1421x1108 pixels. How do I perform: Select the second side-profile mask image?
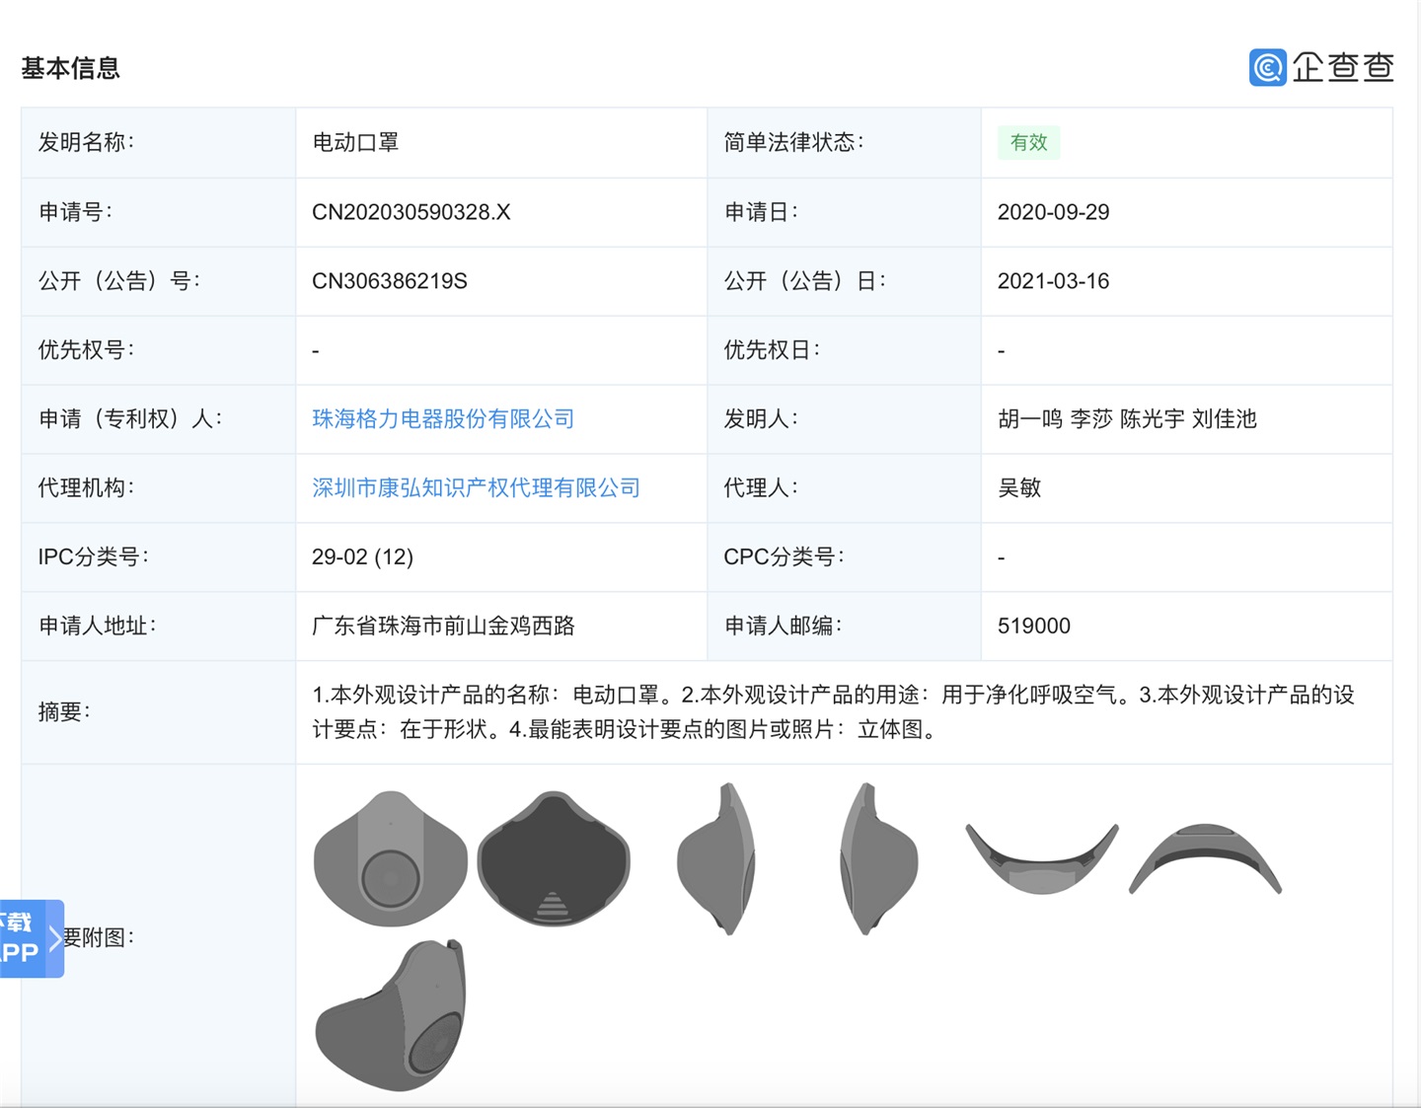[878, 859]
